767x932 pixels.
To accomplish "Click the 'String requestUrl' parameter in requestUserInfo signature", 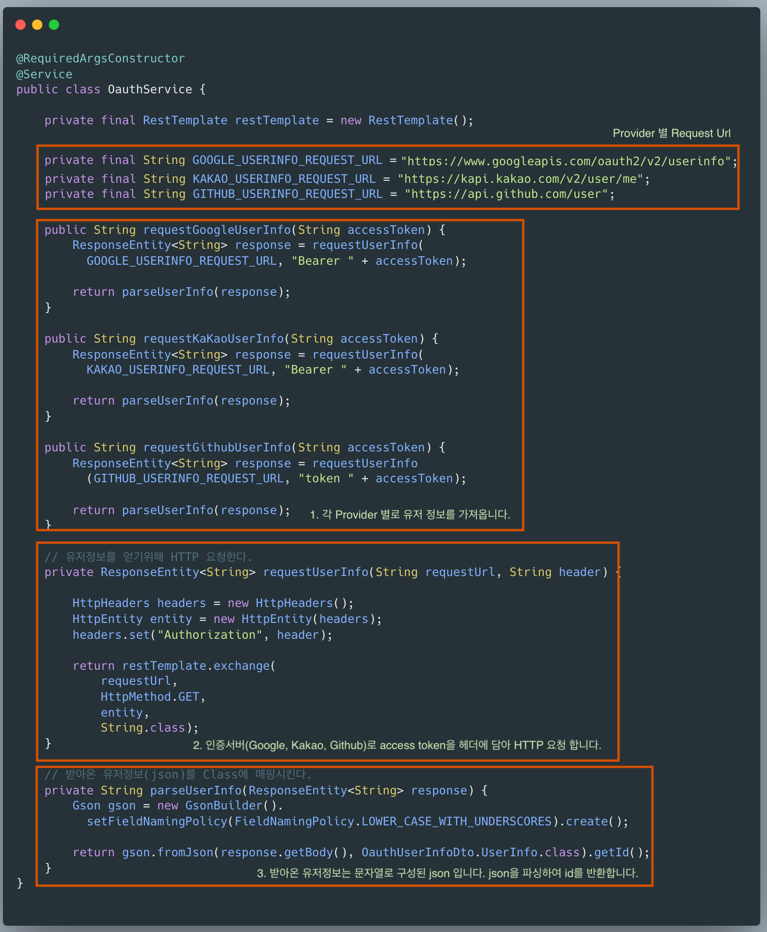I will tap(435, 572).
